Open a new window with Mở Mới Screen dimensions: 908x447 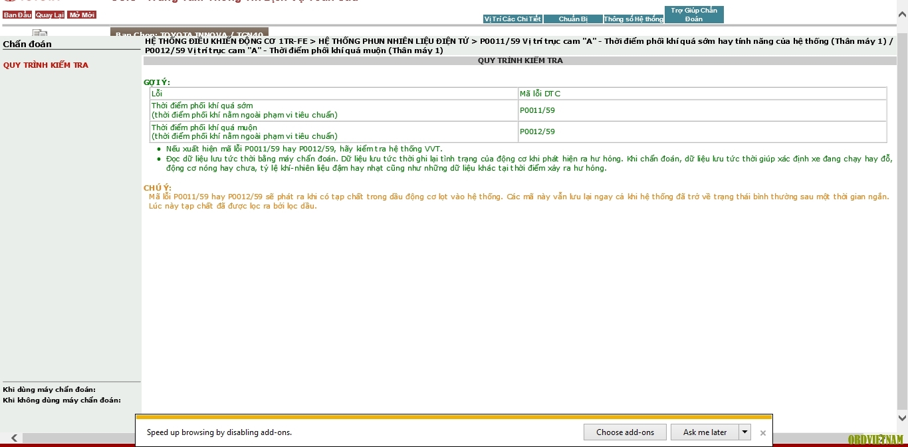(82, 15)
